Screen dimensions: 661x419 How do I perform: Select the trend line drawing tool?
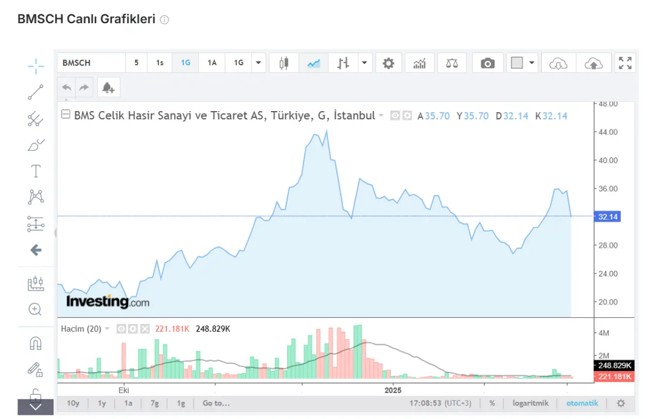pyautogui.click(x=36, y=92)
